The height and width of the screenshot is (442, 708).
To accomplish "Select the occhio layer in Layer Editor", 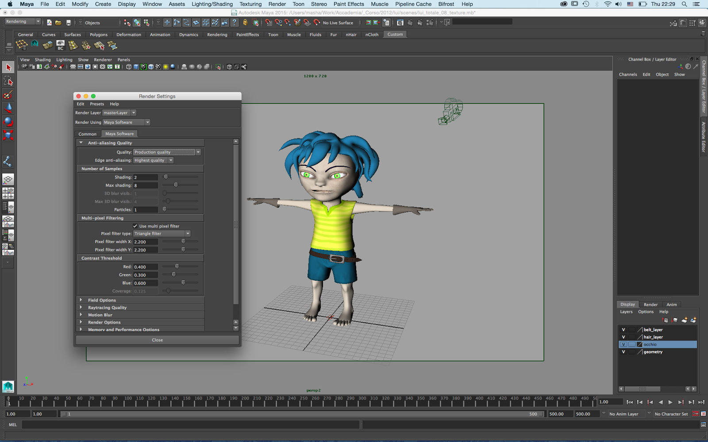I will pyautogui.click(x=650, y=344).
